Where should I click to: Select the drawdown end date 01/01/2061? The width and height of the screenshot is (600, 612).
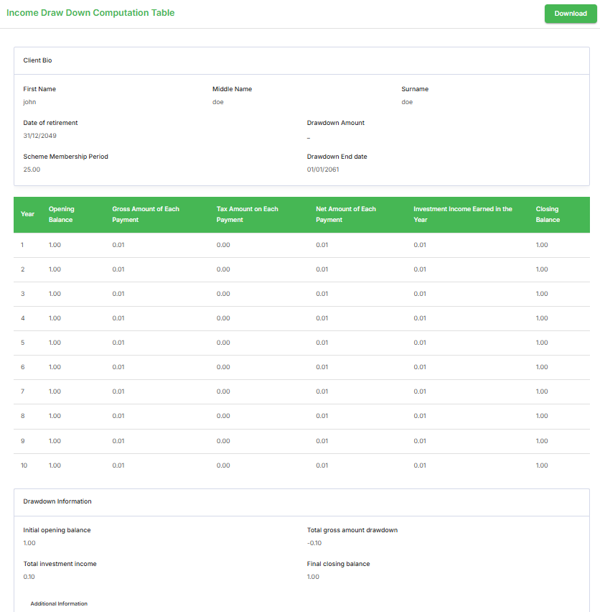[323, 170]
